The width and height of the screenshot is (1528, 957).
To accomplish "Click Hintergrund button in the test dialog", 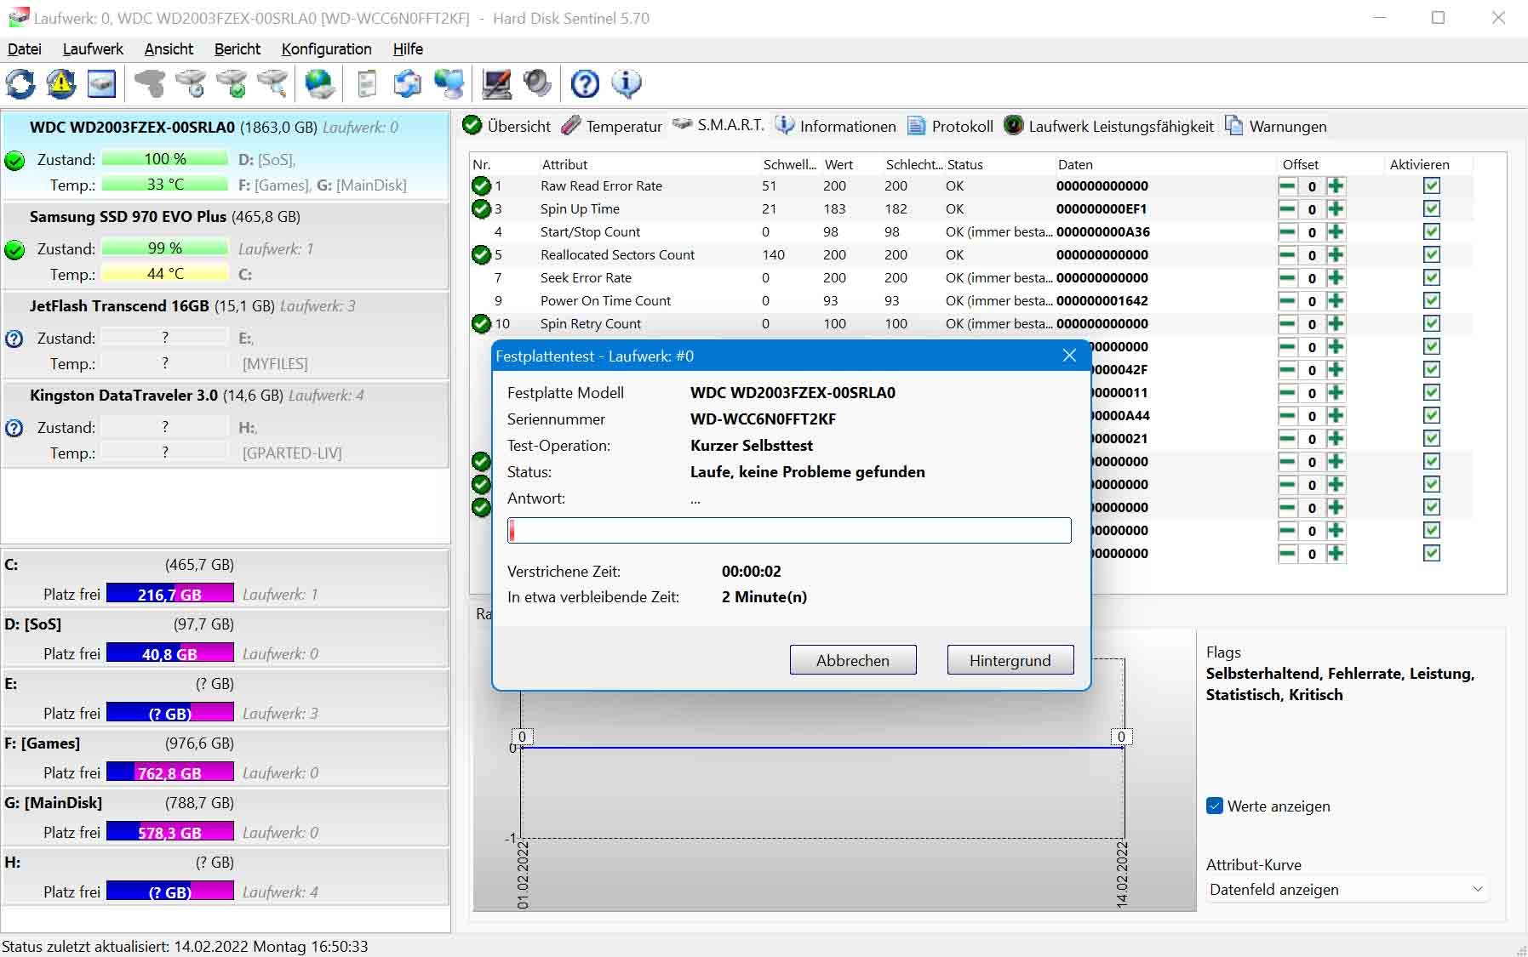I will point(1010,660).
